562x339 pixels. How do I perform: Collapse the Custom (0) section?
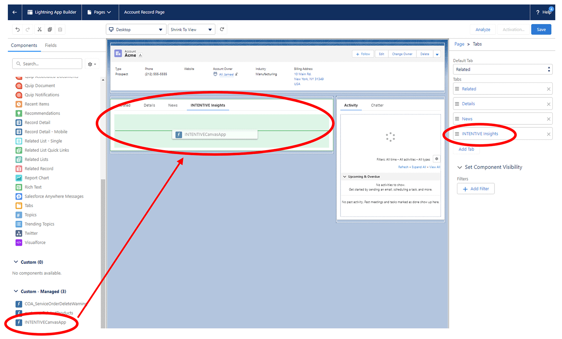pos(16,262)
